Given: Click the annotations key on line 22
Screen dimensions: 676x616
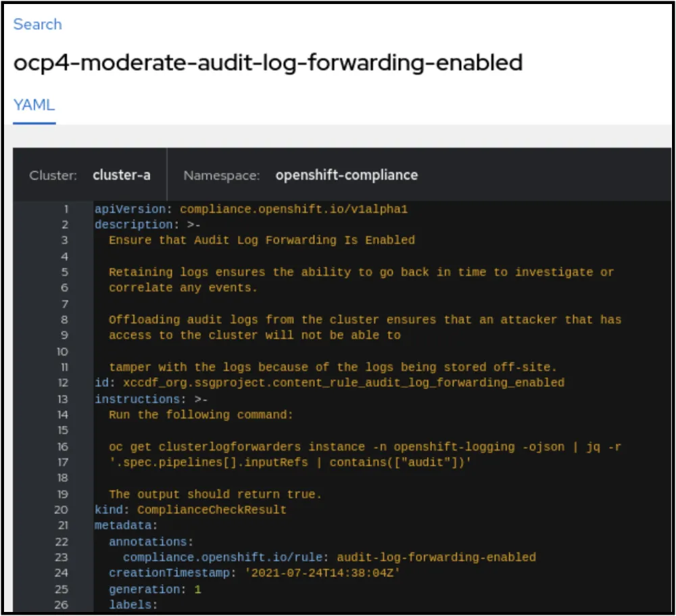Looking at the screenshot, I should pyautogui.click(x=151, y=542).
